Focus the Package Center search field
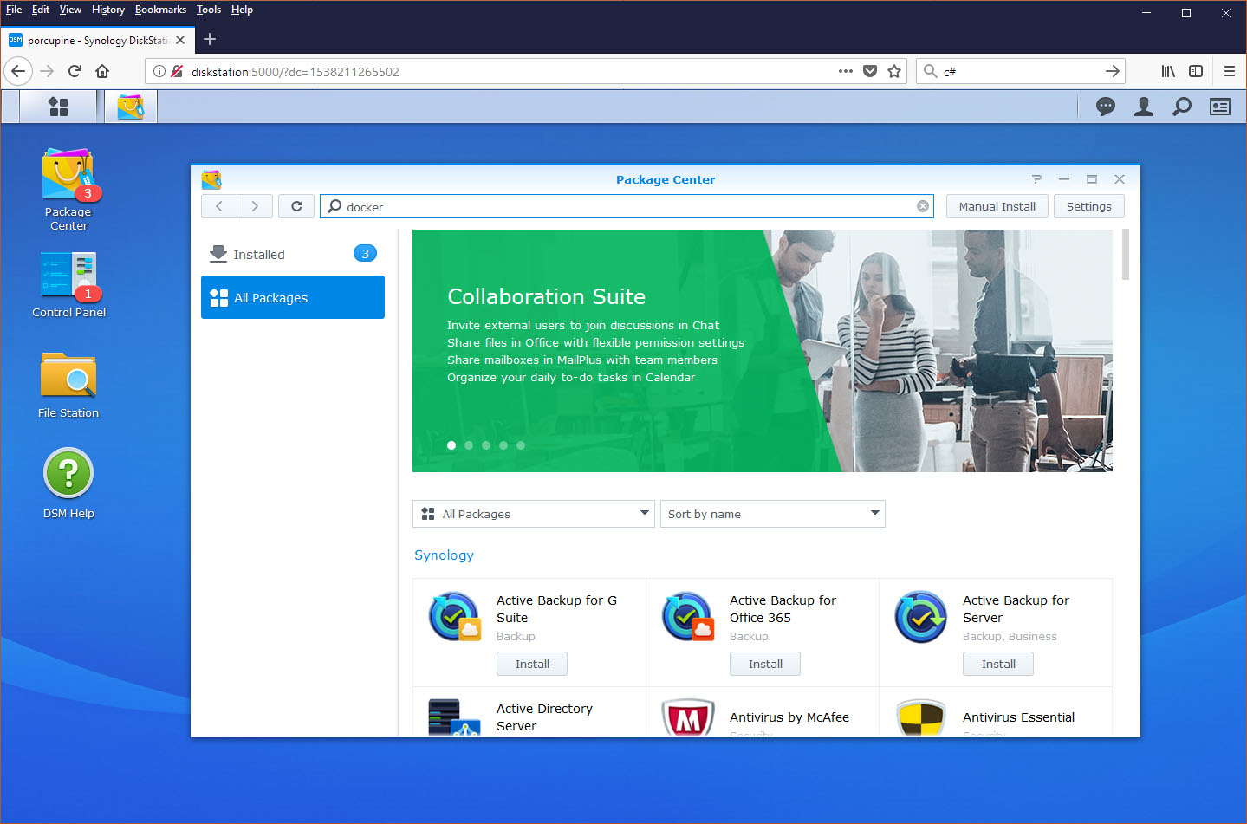Viewport: 1247px width, 824px height. point(627,206)
